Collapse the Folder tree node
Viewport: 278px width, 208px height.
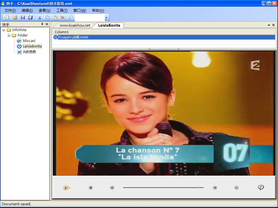pyautogui.click(x=9, y=35)
